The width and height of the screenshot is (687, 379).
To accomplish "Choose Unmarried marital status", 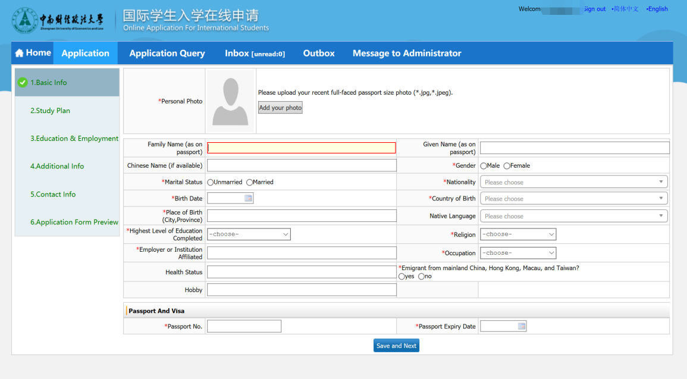I will (x=211, y=182).
